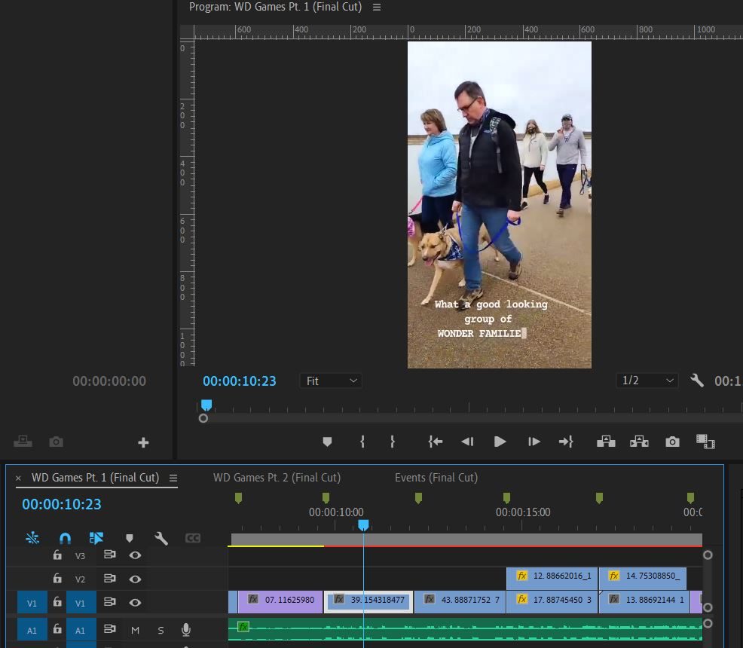Open Program monitor settings wrench
This screenshot has width=743, height=648.
tap(696, 381)
